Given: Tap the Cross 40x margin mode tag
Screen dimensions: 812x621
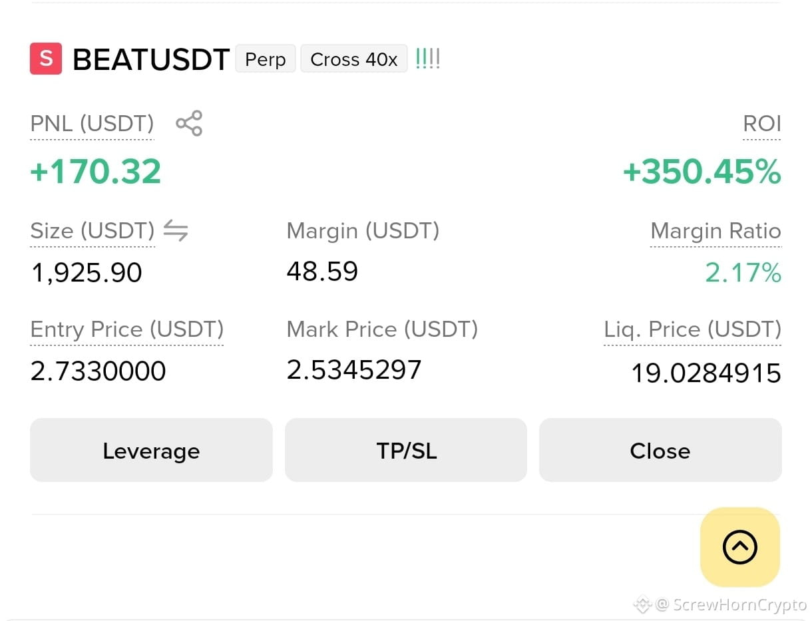Looking at the screenshot, I should [x=354, y=59].
